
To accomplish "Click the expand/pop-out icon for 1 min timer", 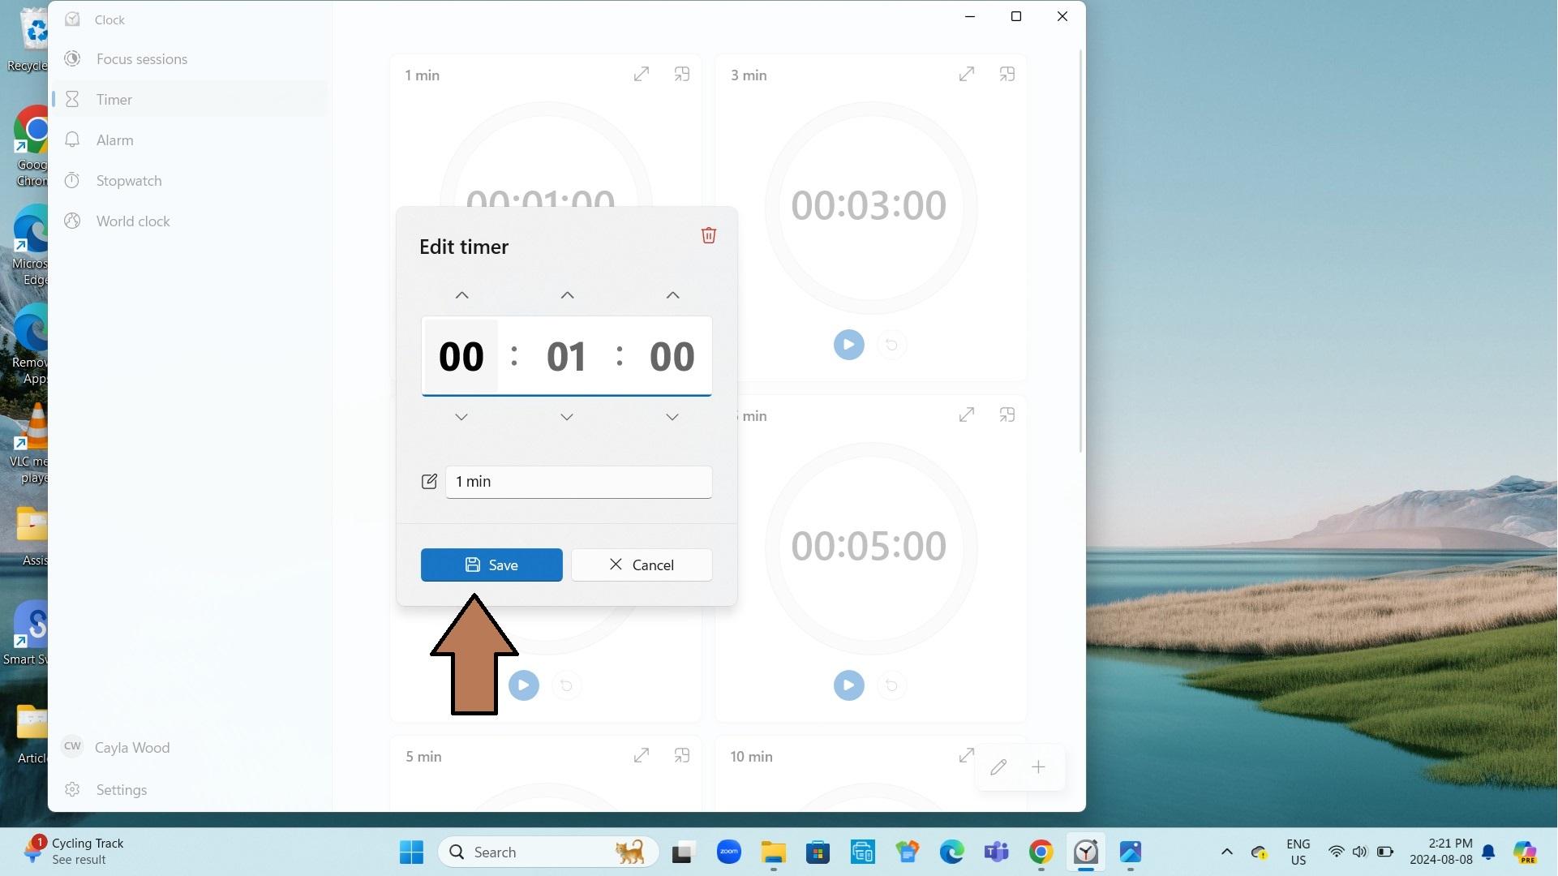I will click(x=640, y=74).
